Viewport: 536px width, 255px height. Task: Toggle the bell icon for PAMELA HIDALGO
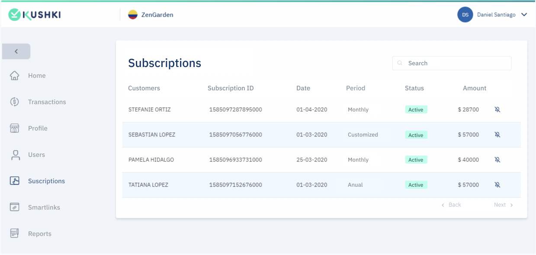coord(497,159)
